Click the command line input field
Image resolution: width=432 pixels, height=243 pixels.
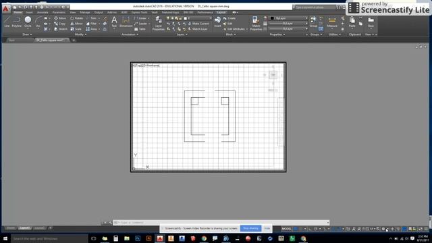coord(221,222)
